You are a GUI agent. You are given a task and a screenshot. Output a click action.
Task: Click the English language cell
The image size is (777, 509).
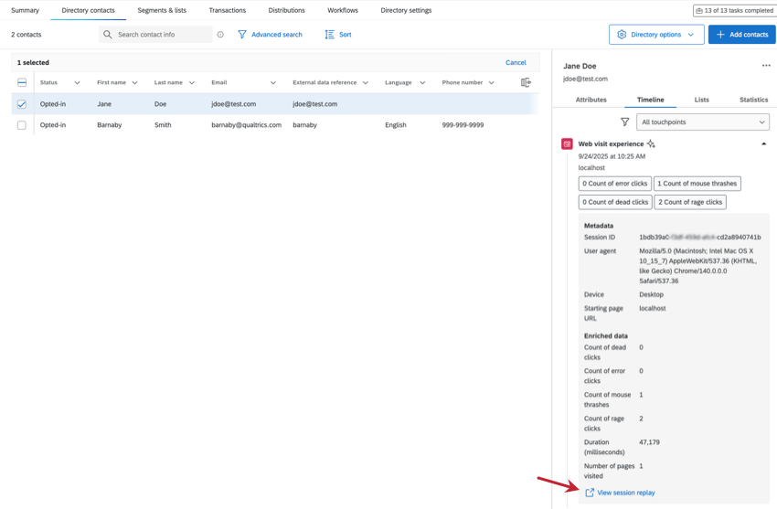tap(396, 125)
